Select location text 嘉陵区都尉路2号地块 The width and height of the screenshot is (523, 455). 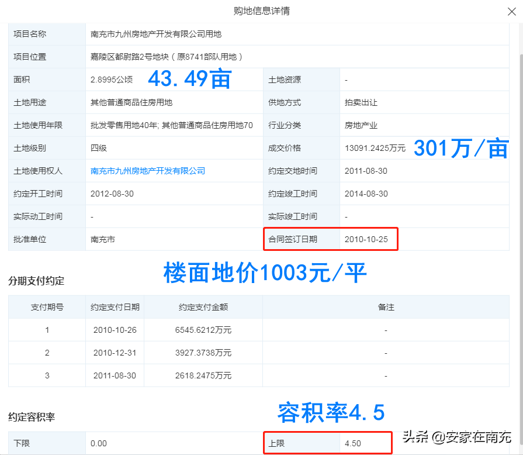point(129,57)
